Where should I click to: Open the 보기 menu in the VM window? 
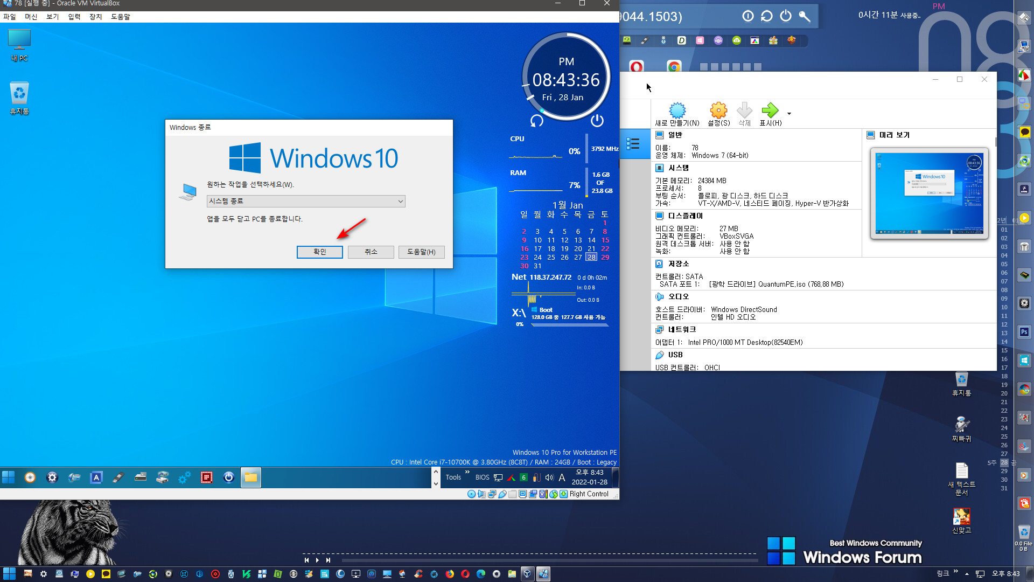click(x=52, y=17)
